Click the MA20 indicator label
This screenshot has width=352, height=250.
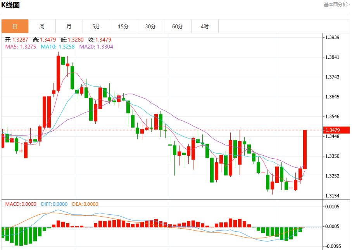point(96,47)
